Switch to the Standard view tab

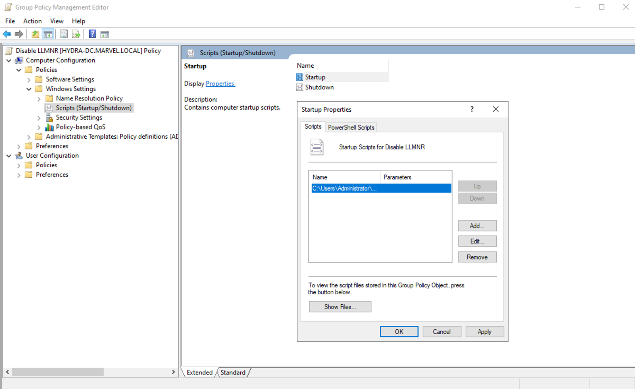[x=233, y=372]
